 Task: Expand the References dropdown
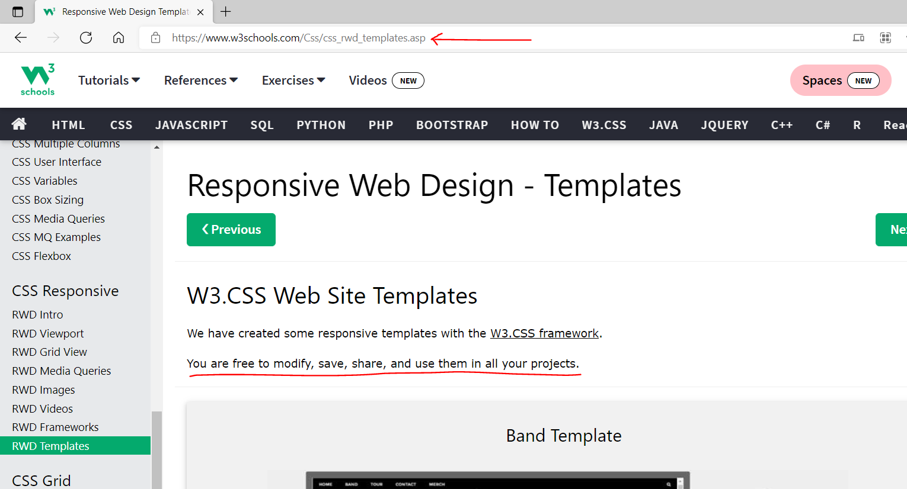pyautogui.click(x=201, y=80)
